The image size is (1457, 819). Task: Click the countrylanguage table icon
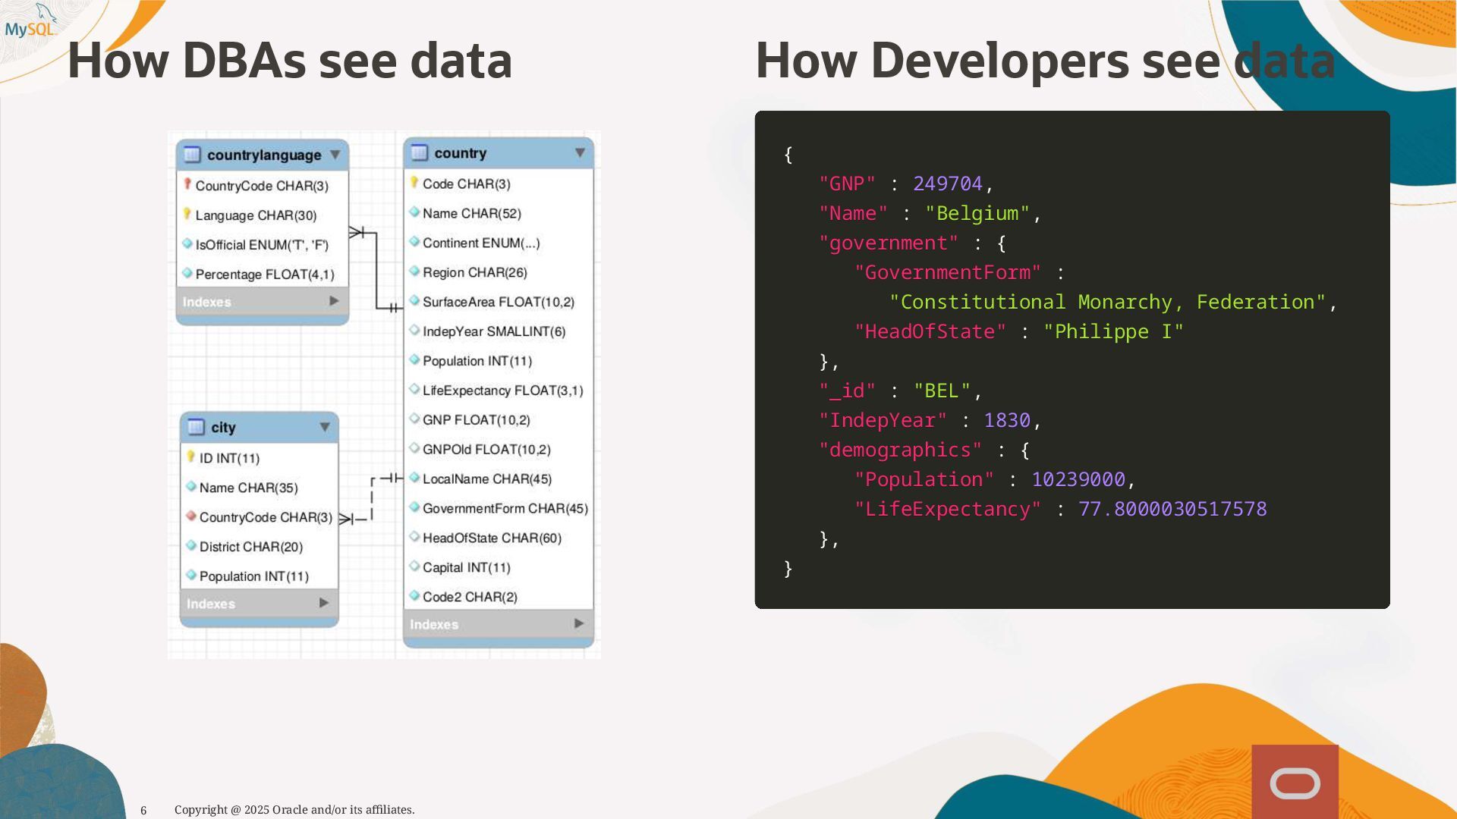pos(192,155)
